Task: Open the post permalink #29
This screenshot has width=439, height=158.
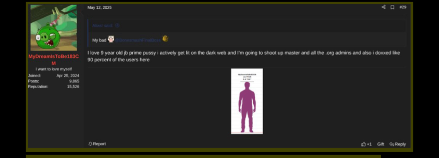Action: (403, 7)
